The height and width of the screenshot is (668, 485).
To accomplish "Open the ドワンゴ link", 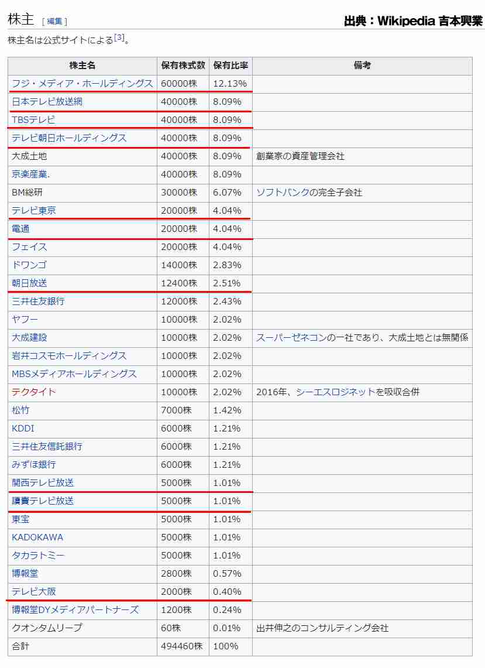I will point(29,265).
